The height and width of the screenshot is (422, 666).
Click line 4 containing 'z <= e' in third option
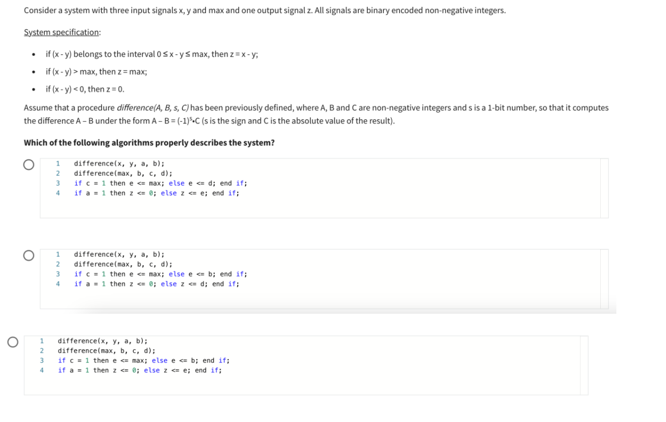point(140,370)
